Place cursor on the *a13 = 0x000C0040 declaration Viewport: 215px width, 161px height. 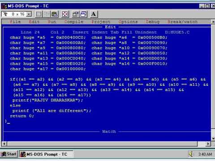(x=48, y=59)
